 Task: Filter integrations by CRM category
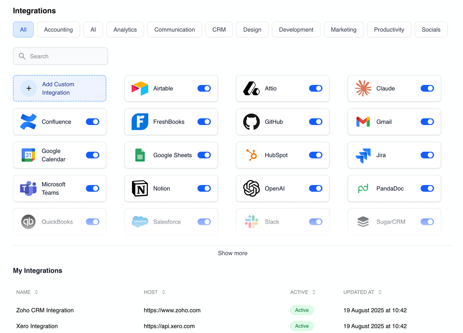point(219,30)
